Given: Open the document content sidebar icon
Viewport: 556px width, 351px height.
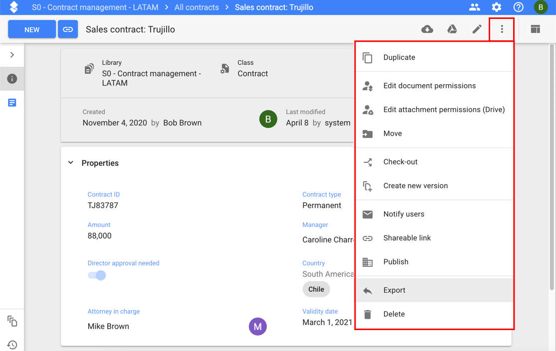Looking at the screenshot, I should pyautogui.click(x=12, y=103).
